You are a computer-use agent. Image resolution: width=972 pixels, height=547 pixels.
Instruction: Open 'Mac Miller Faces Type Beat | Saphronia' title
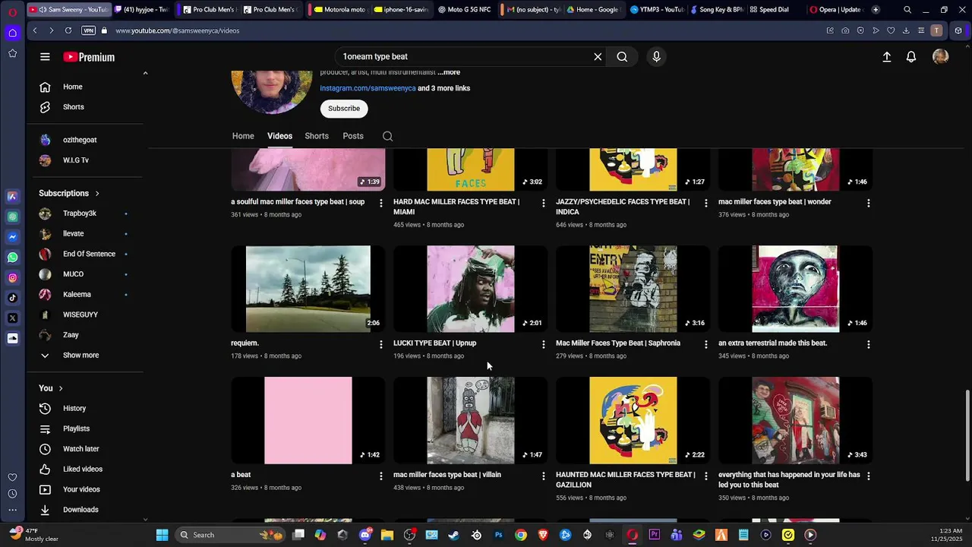click(618, 343)
